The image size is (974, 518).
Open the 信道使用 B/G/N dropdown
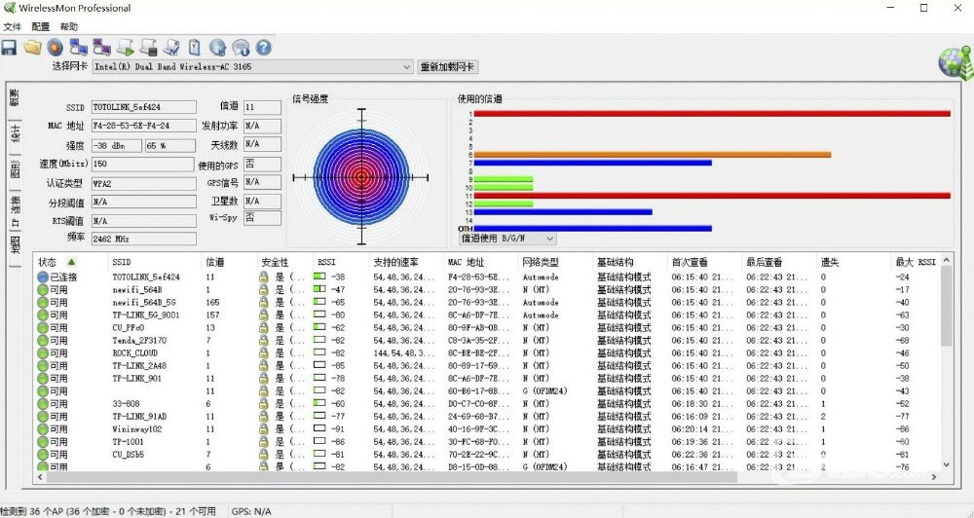[x=549, y=239]
